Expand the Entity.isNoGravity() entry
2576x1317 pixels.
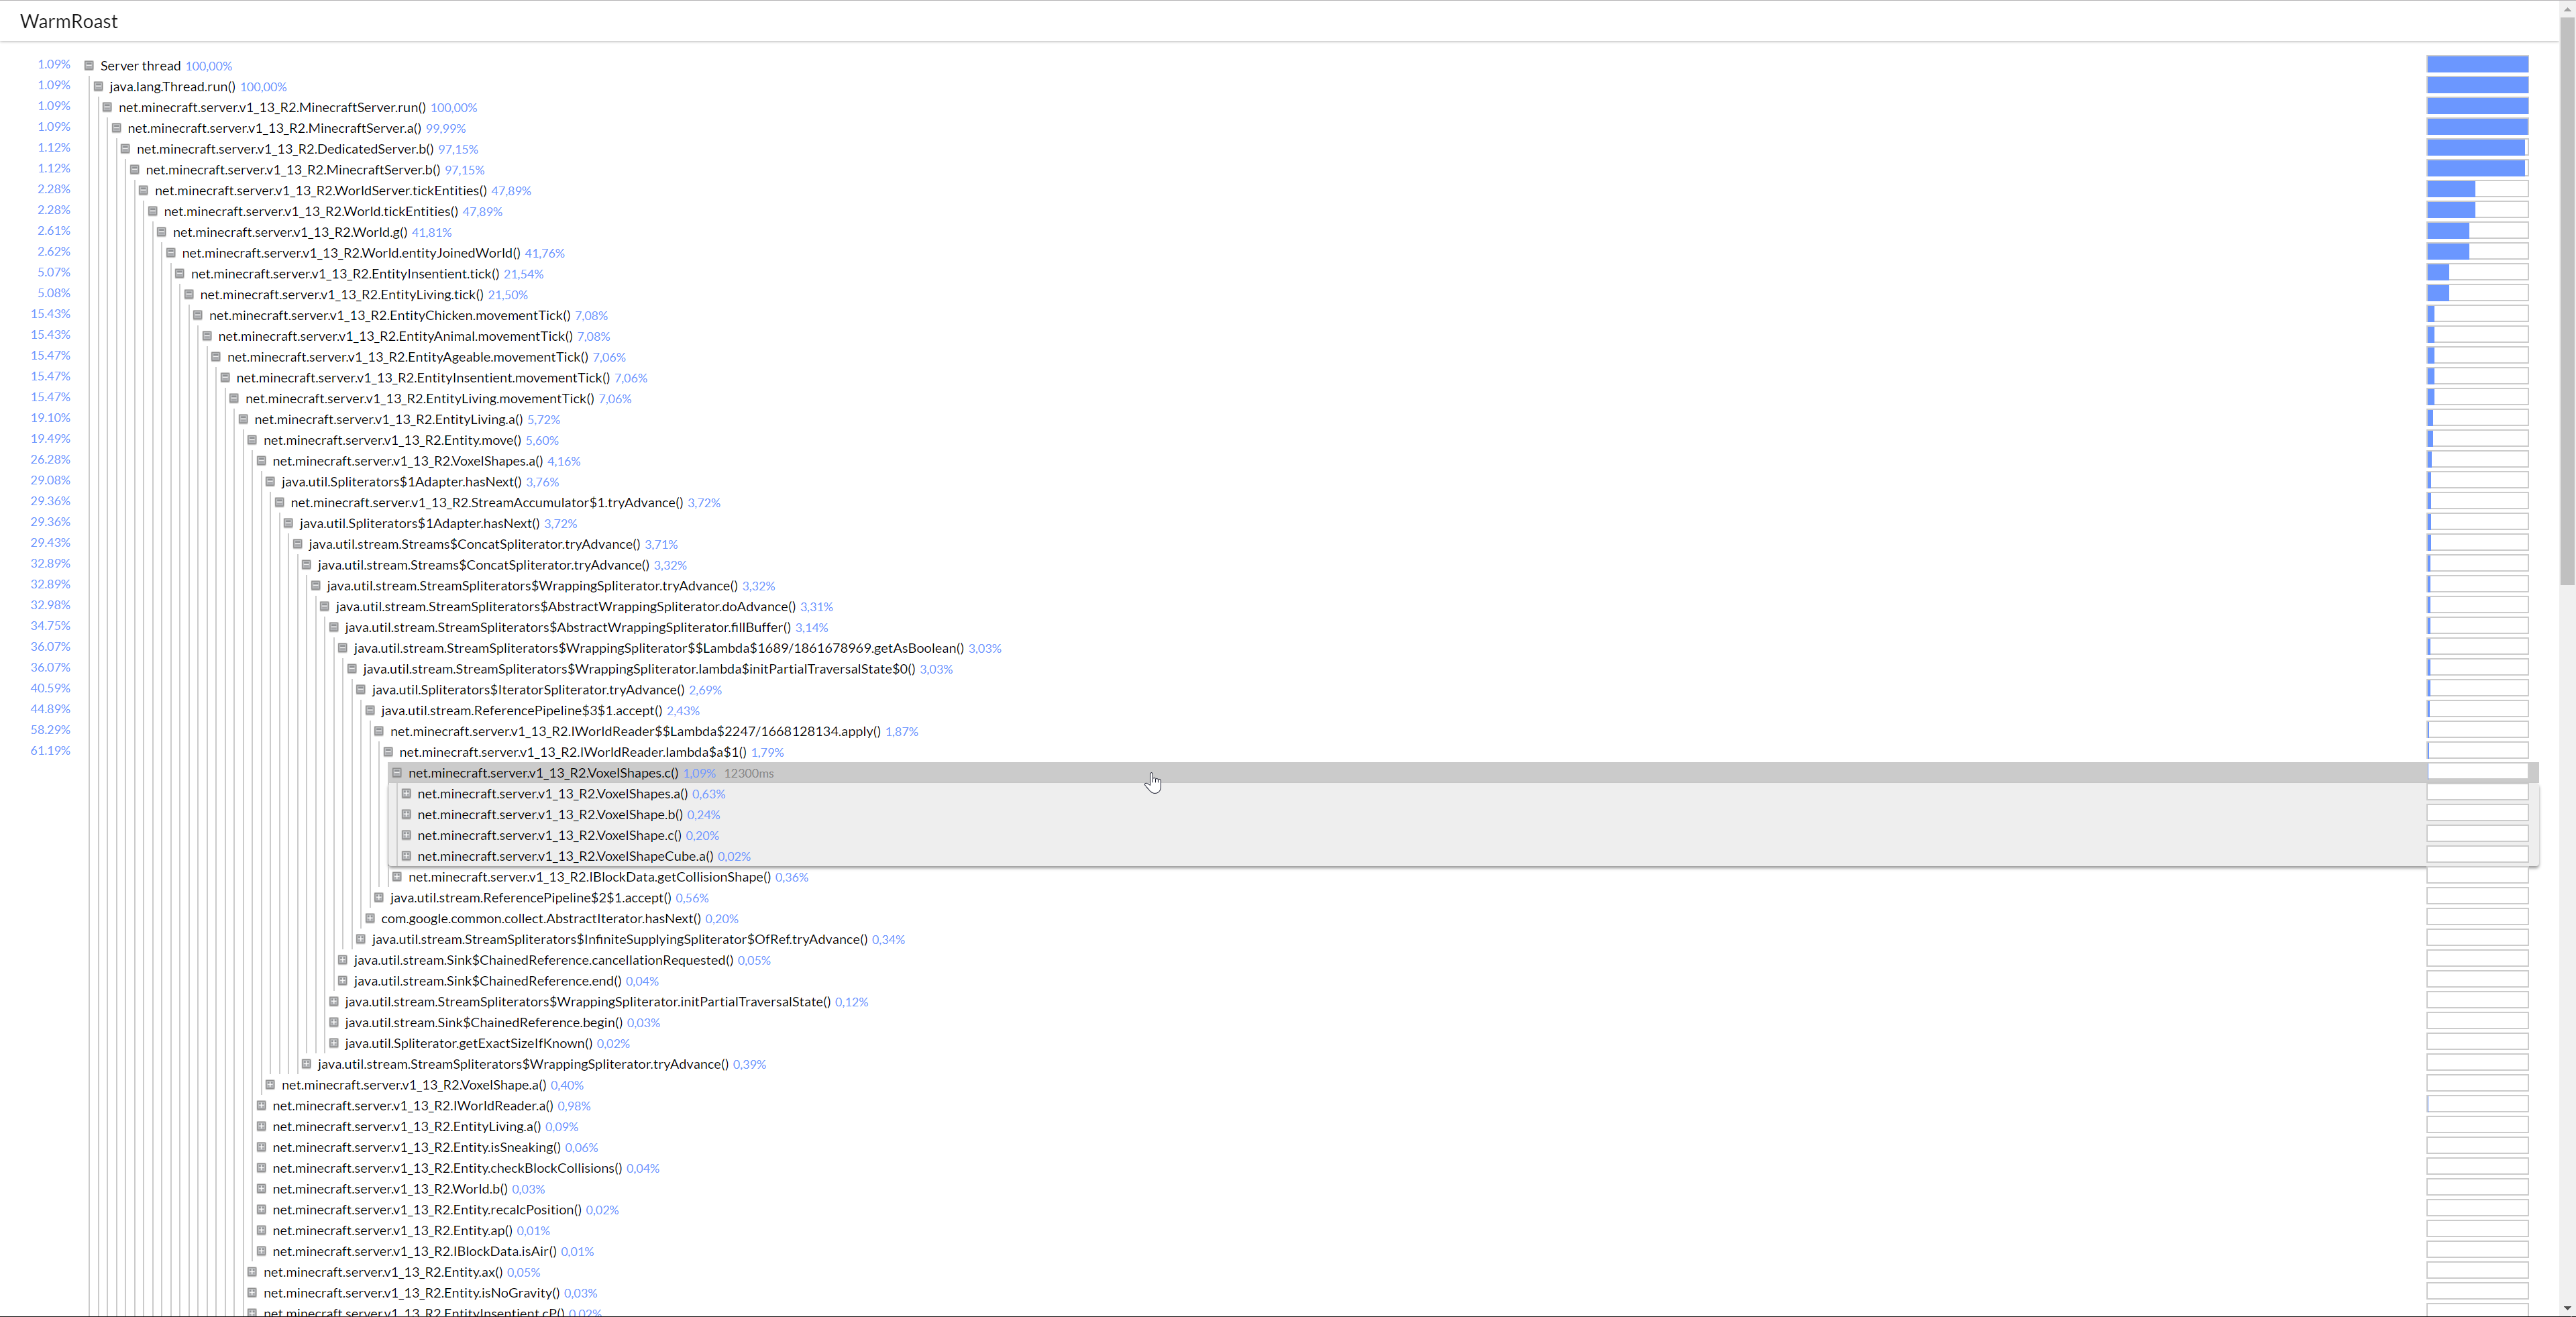click(x=251, y=1293)
